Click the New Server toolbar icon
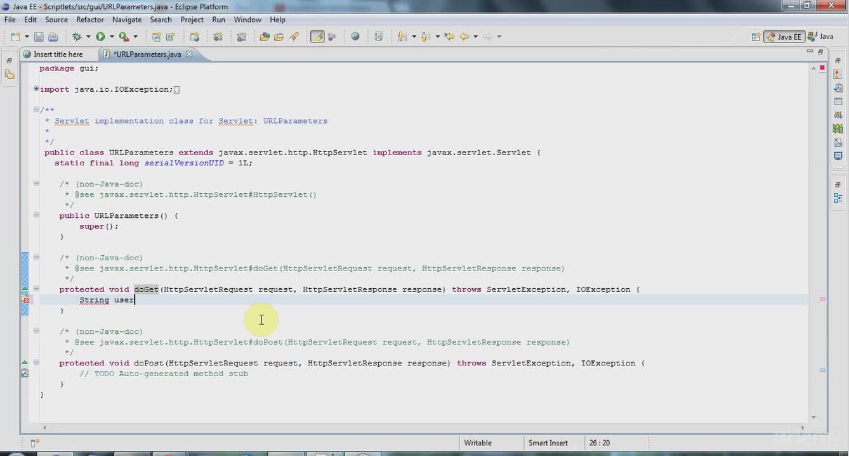849x456 pixels. coord(241,37)
